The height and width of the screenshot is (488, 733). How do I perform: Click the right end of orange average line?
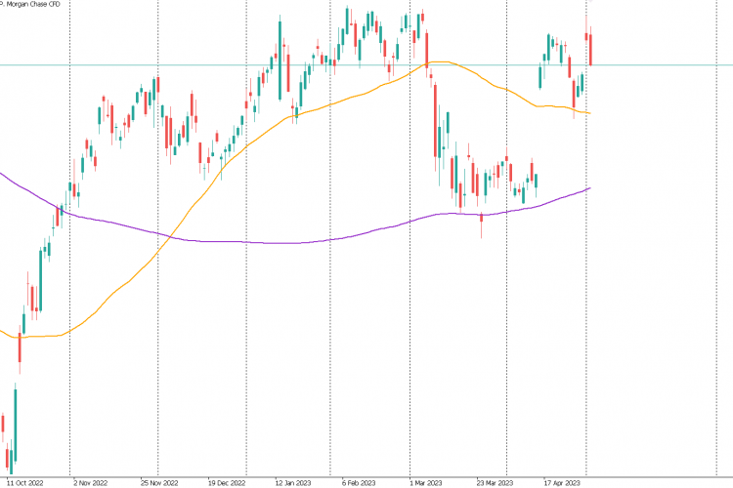[x=589, y=113]
